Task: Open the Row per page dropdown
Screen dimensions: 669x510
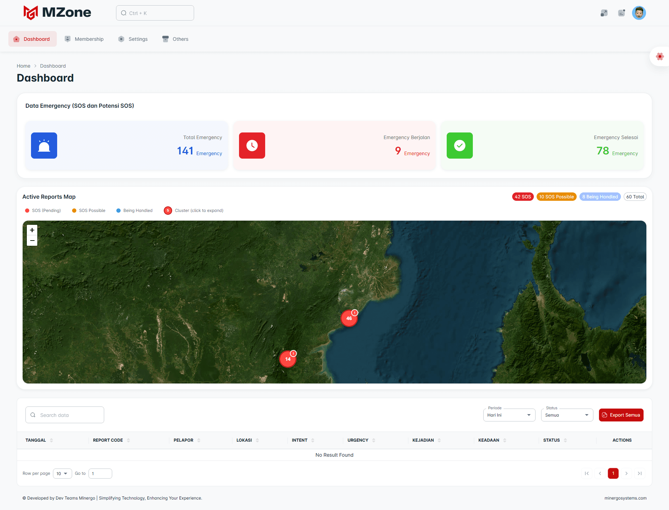Action: 62,473
